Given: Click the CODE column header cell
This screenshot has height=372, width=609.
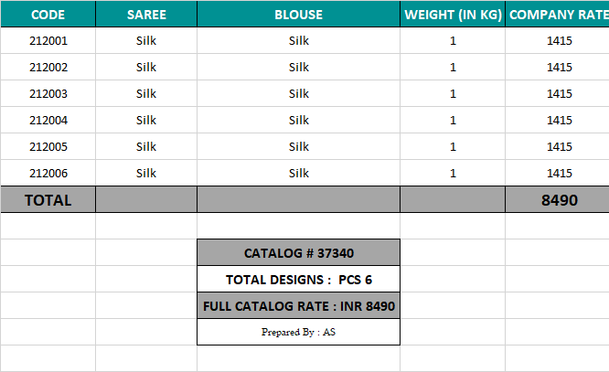Looking at the screenshot, I should (x=48, y=15).
